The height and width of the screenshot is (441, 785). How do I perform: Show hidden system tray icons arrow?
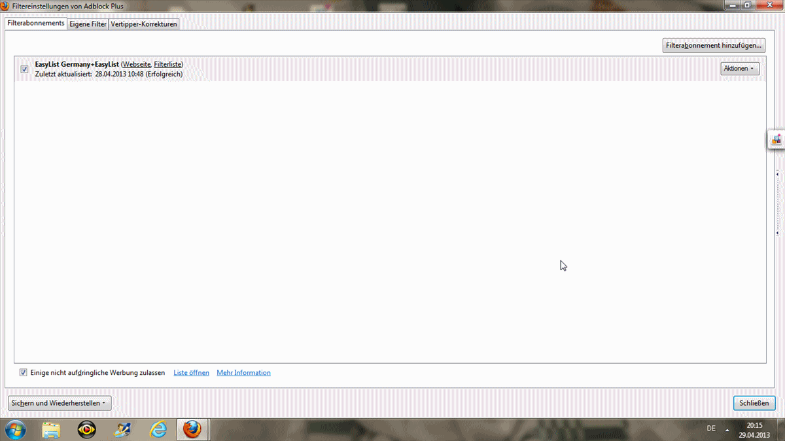click(x=727, y=429)
